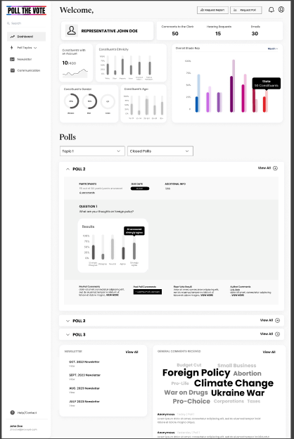The image size is (294, 439).
Task: Click View All in the Newsletter card
Action: click(132, 352)
